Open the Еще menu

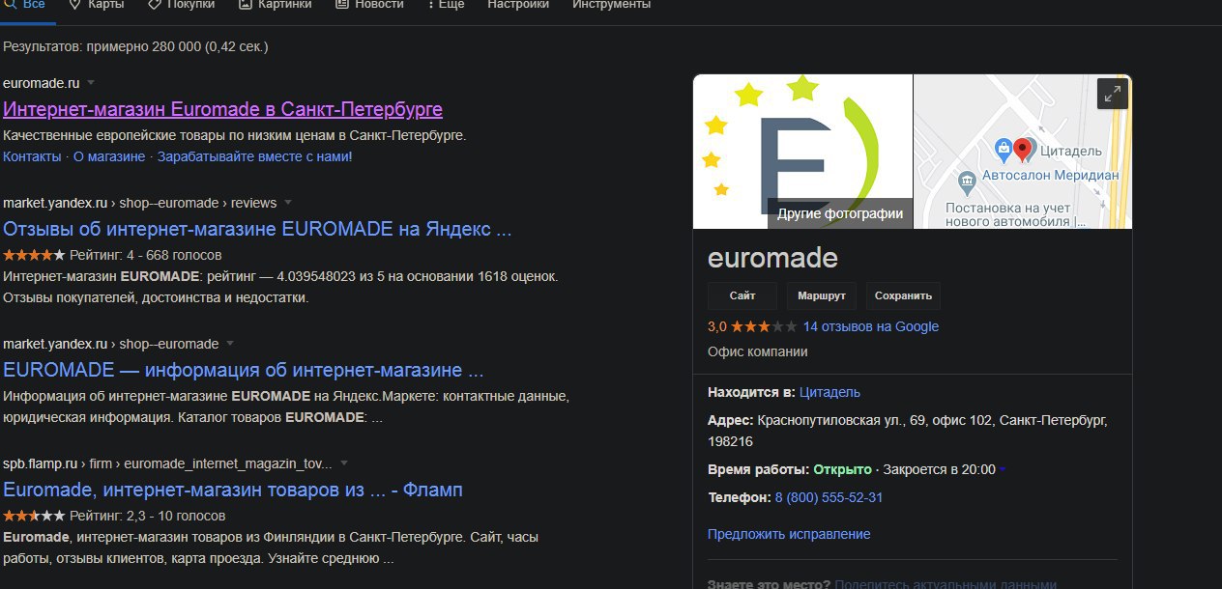point(446,5)
